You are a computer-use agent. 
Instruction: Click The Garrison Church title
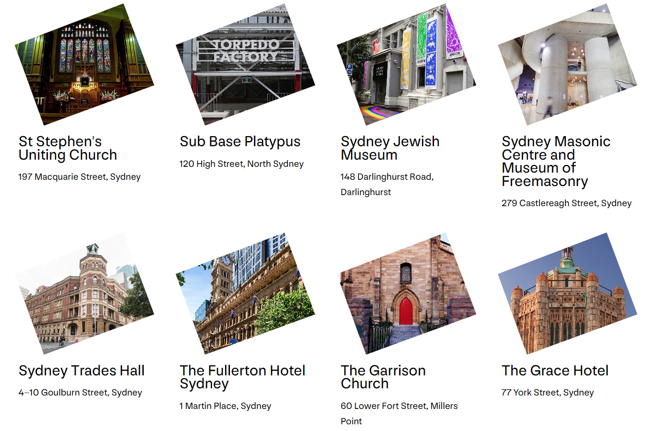point(383,377)
